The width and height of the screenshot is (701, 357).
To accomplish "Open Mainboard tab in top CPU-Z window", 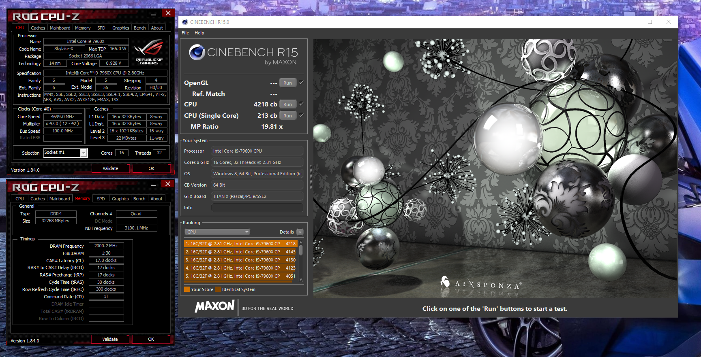I will 60,28.
